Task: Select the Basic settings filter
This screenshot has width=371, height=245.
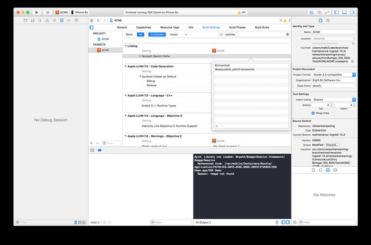Action: click(129, 35)
